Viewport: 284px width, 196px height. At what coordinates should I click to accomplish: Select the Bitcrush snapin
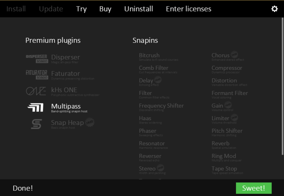(149, 56)
